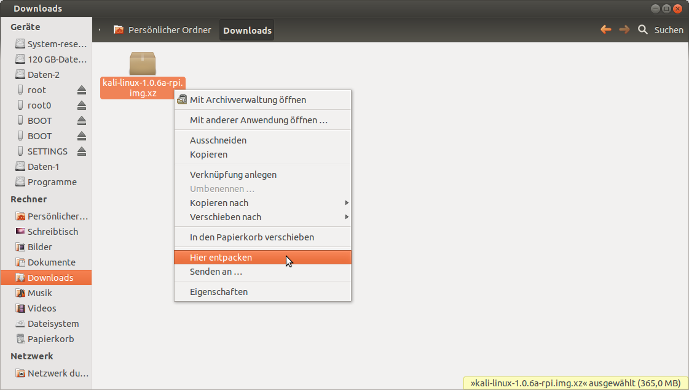Click Hier entpacken to extract archive
Image resolution: width=689 pixels, height=390 pixels.
pos(263,257)
